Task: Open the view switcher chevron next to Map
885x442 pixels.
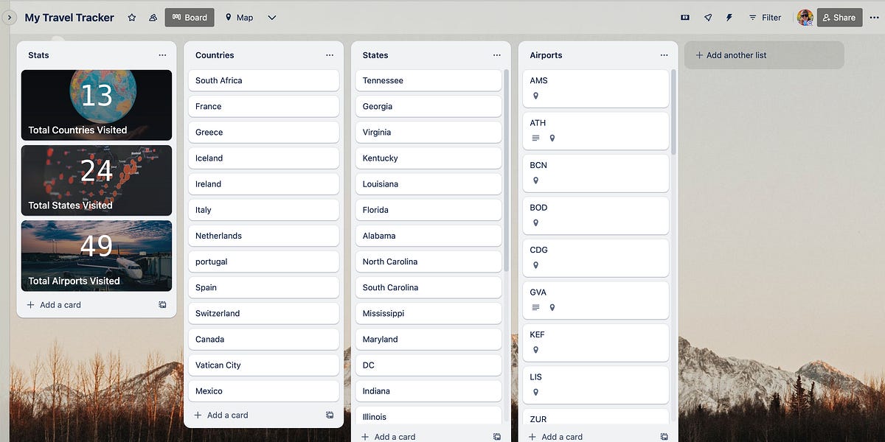Action: coord(271,17)
